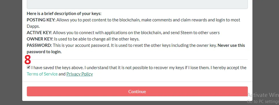279x105 pixels.
Task: Click the PASSWORD label
Action: (x=39, y=45)
